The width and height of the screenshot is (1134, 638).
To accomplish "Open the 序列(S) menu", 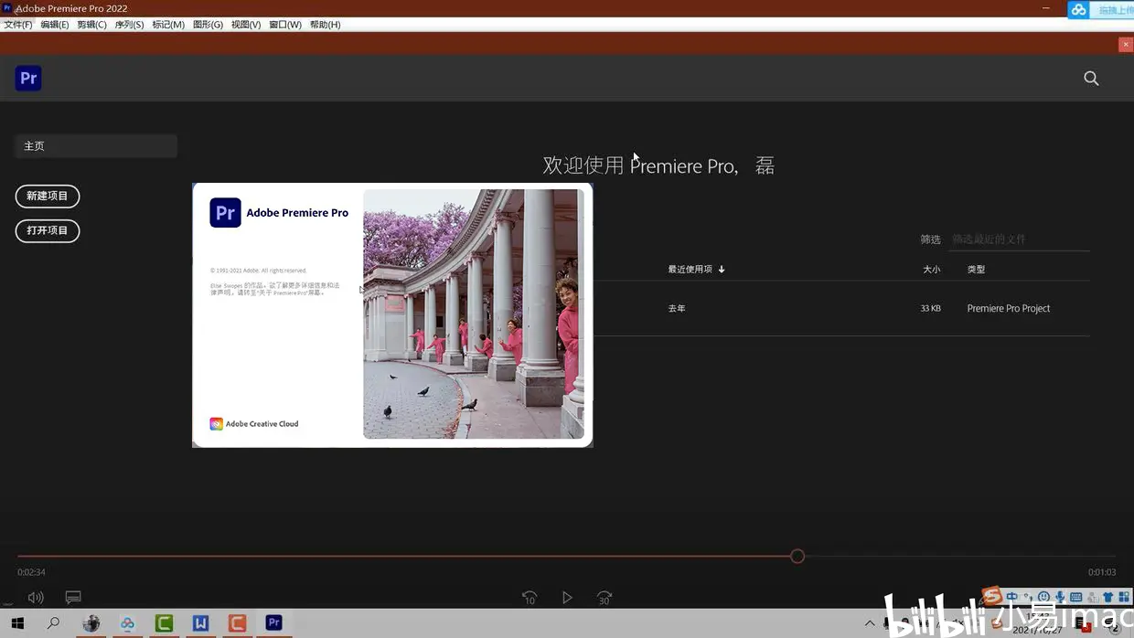I will point(129,25).
